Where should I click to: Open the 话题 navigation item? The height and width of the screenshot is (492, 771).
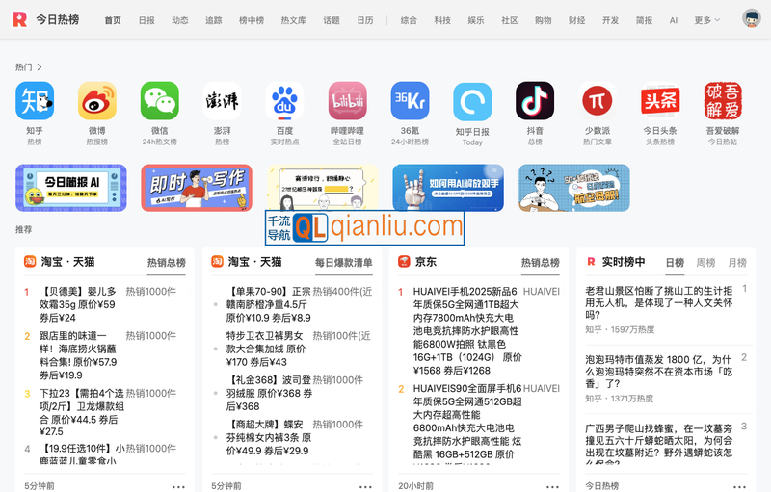coord(332,20)
